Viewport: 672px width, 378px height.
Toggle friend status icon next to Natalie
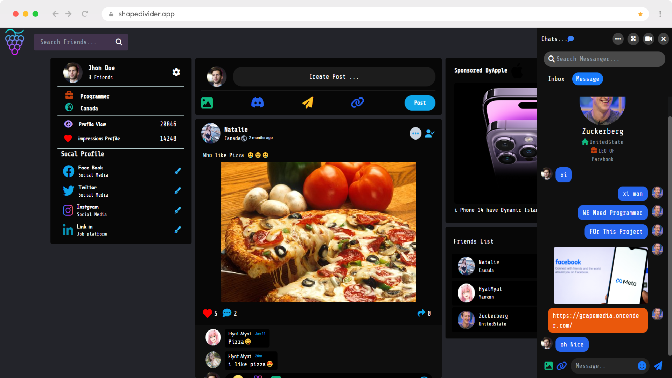(x=429, y=133)
